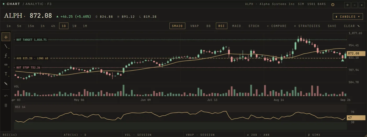The width and height of the screenshot is (367, 137).
Task: Select the 1D timeframe
Action: 64,26
